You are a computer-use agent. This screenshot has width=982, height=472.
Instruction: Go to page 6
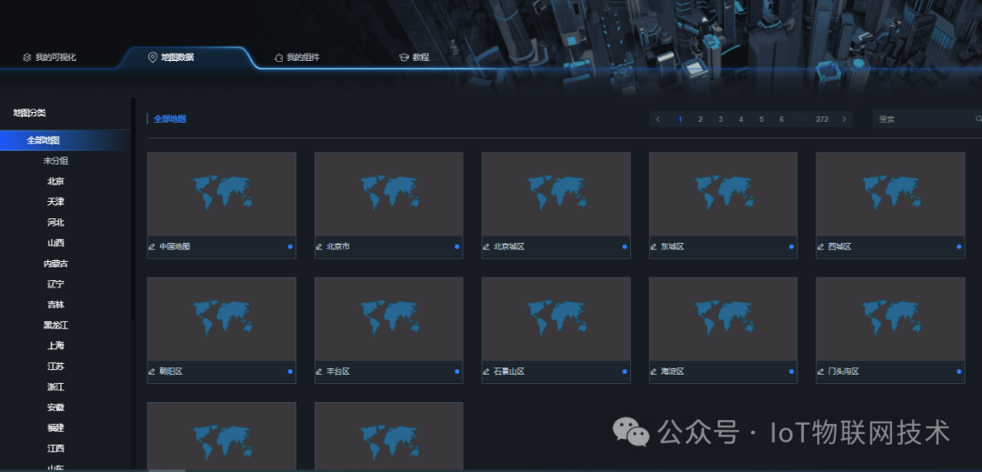tap(782, 119)
